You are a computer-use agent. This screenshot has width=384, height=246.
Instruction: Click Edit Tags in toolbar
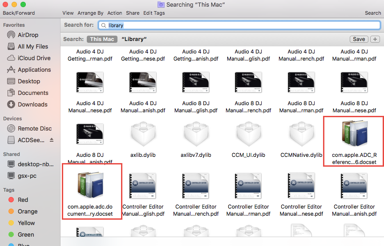(x=154, y=13)
